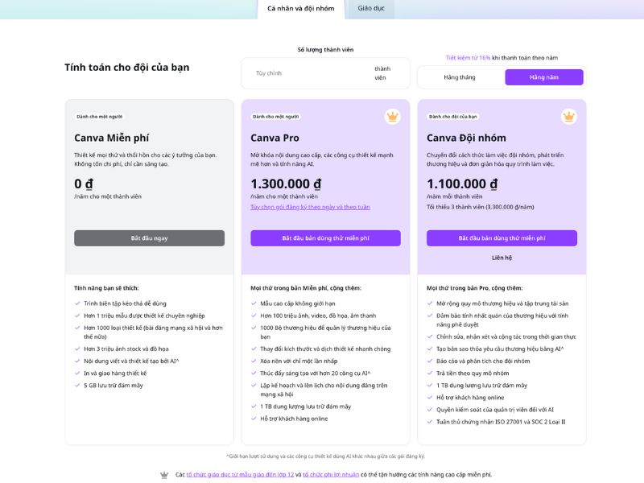
Task: Select the 'Cá nhân và đội nhóm' tab
Action: click(x=300, y=9)
